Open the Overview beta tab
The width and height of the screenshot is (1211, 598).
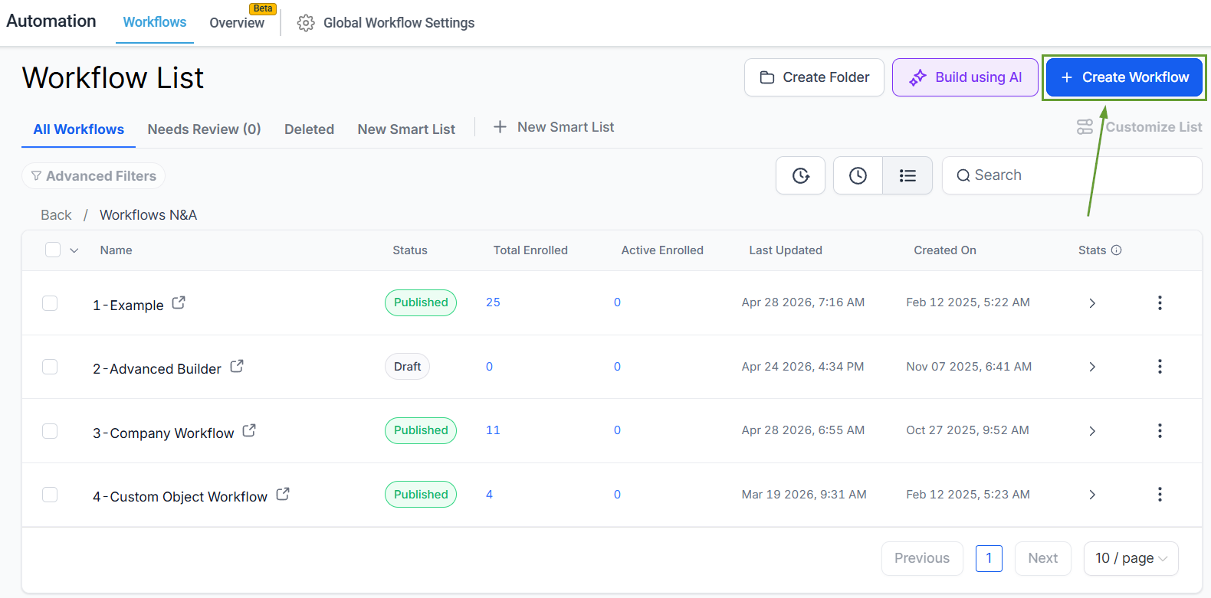click(x=237, y=23)
